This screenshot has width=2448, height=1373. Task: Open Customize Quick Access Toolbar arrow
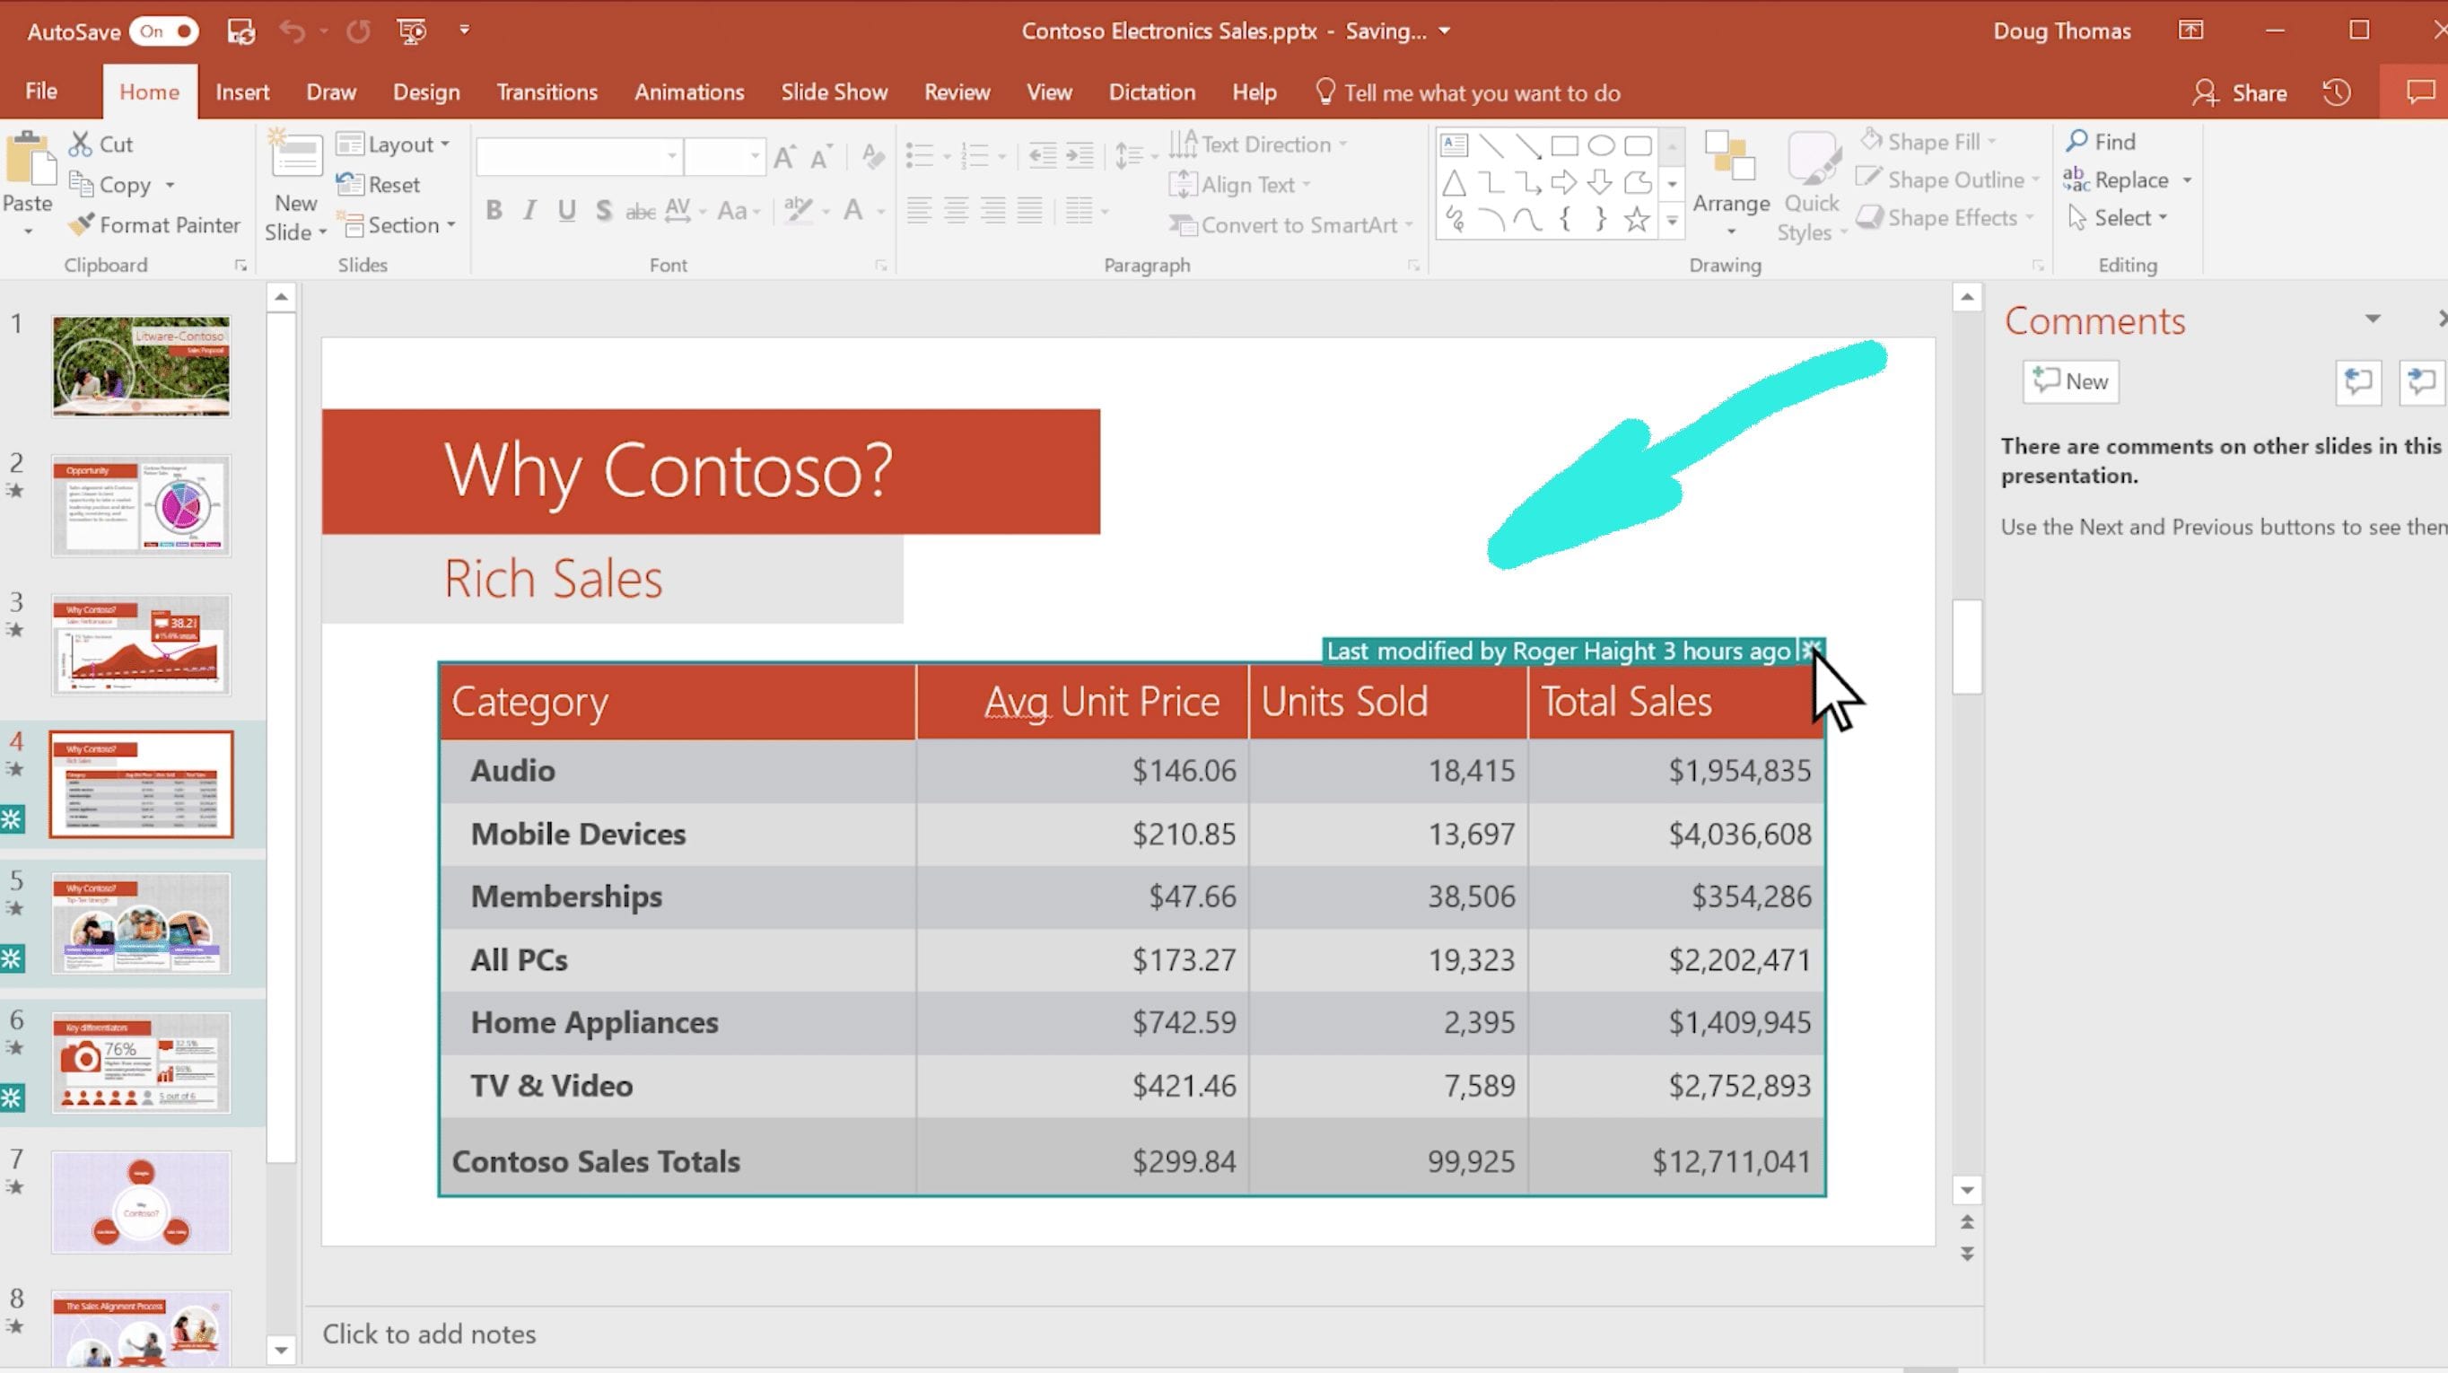[465, 31]
